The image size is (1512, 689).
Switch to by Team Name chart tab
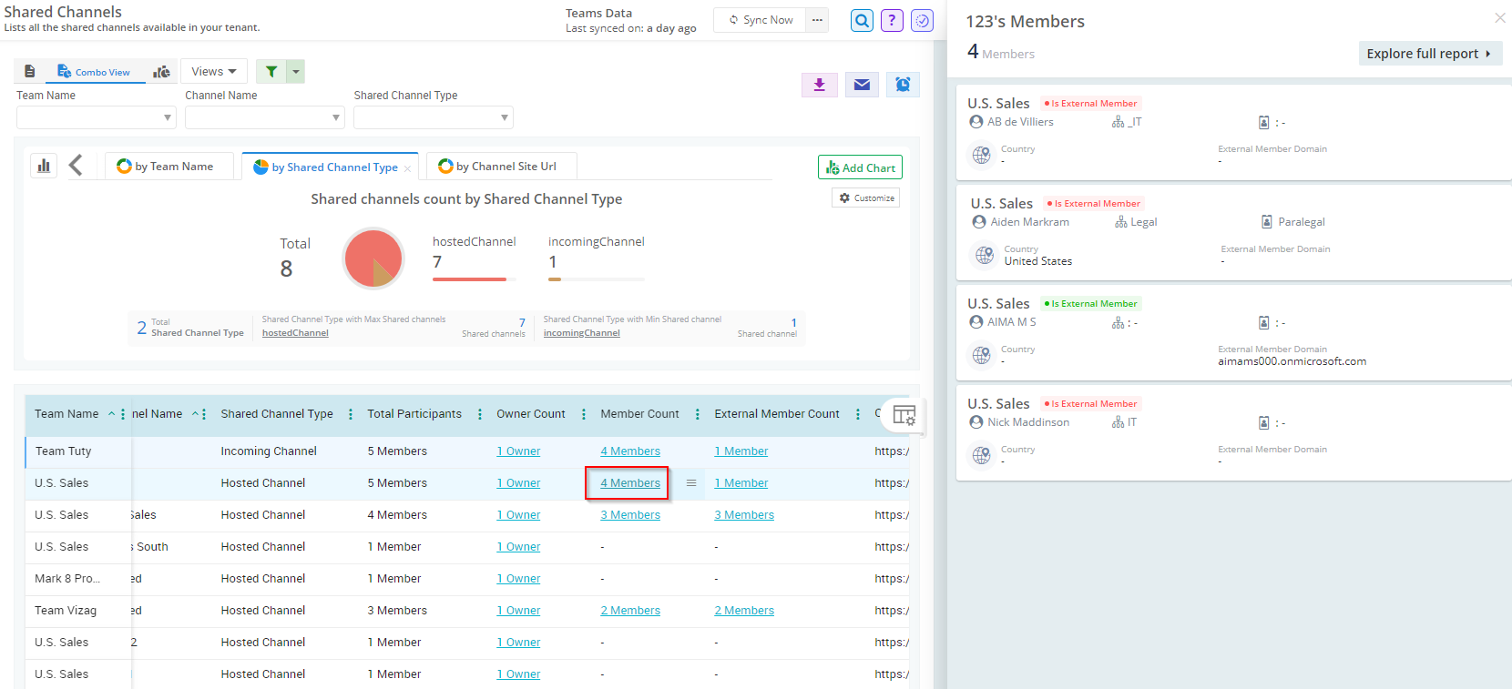[x=169, y=167]
